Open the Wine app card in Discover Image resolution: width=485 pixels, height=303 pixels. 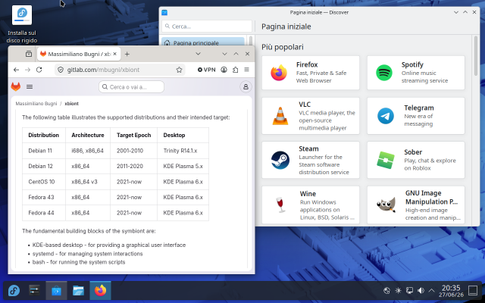pyautogui.click(x=311, y=205)
